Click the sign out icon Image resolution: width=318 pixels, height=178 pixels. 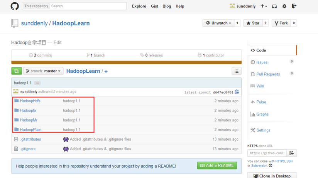(294, 6)
